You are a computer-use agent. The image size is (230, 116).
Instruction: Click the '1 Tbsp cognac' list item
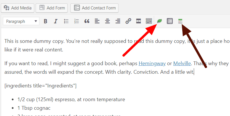pyautogui.click(x=34, y=108)
